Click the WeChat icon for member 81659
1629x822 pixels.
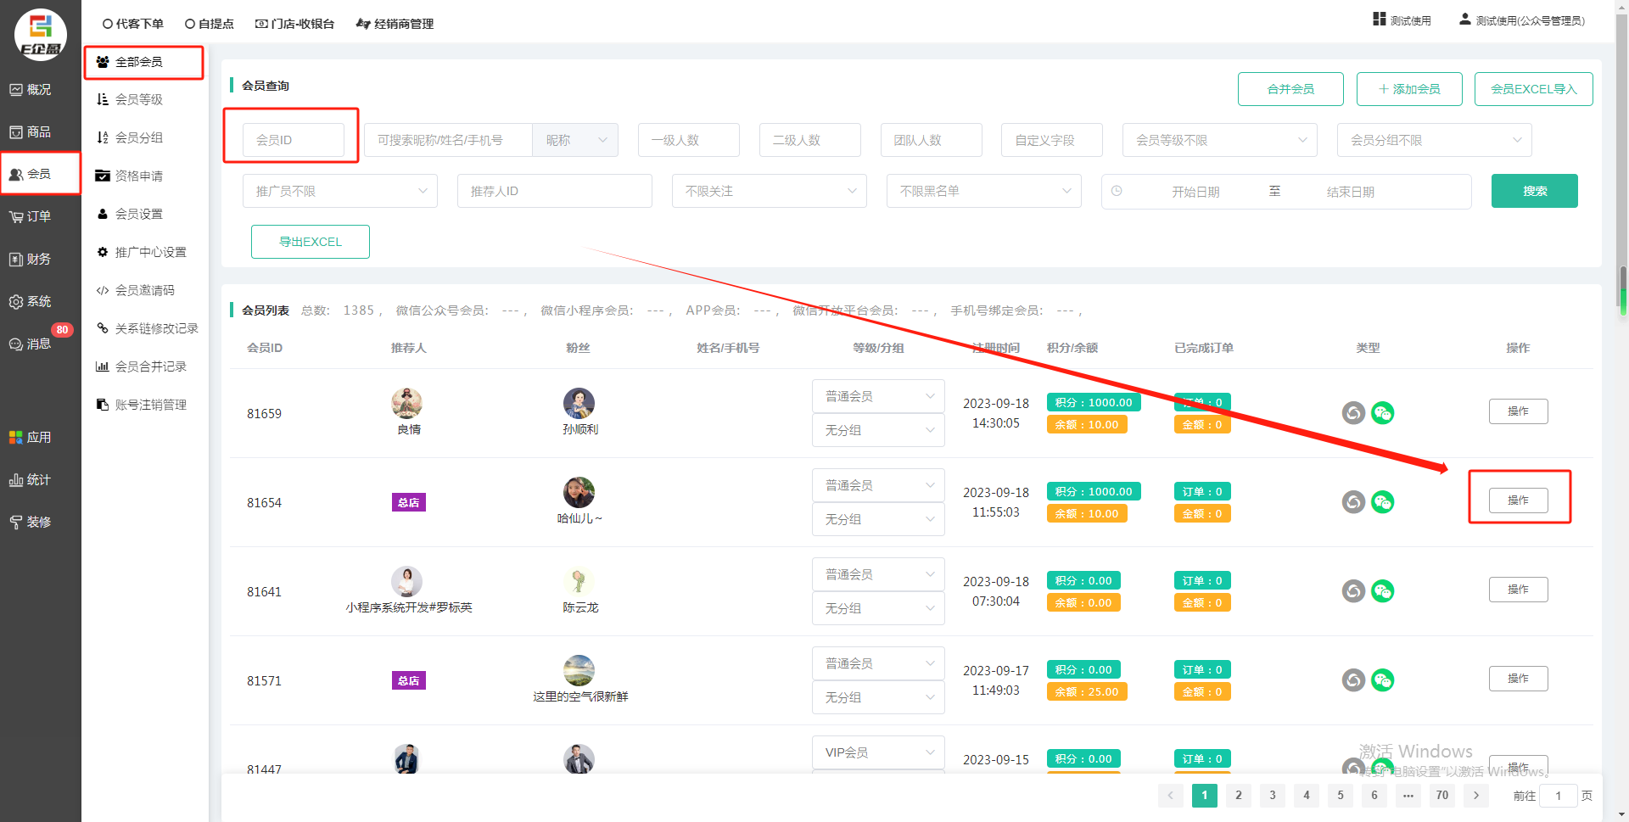pos(1382,413)
